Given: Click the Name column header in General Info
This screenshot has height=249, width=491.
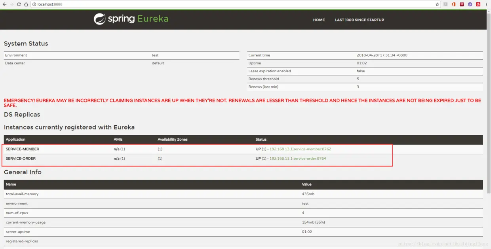Looking at the screenshot, I should click(x=11, y=185).
